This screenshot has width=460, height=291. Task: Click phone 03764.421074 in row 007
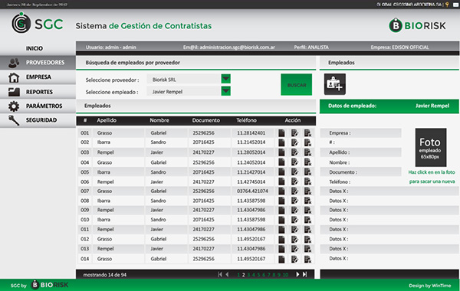click(x=252, y=191)
